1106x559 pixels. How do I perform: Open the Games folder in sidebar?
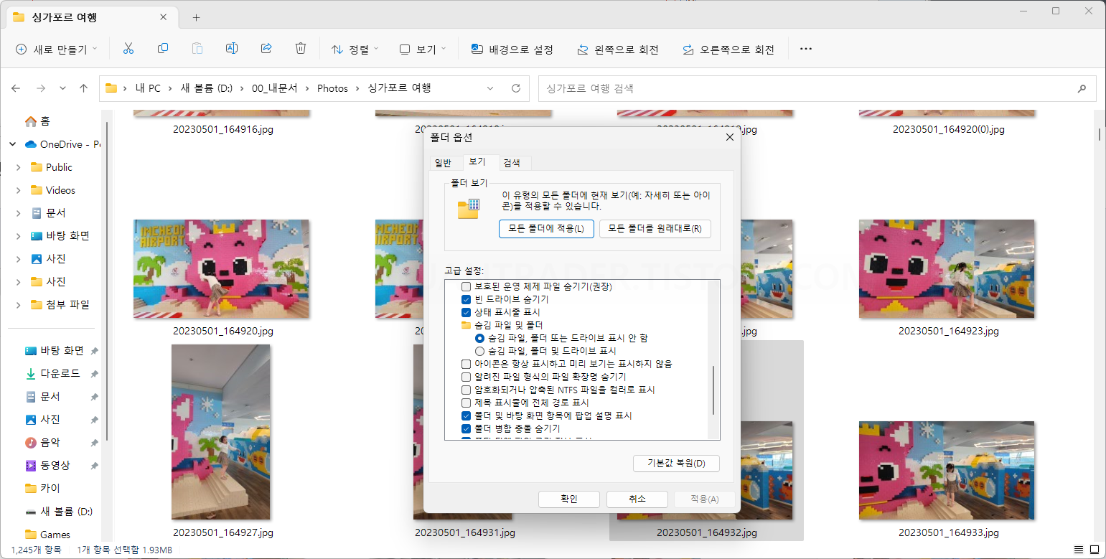point(47,534)
